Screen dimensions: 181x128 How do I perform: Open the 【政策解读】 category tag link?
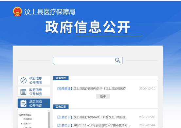coord(65,88)
